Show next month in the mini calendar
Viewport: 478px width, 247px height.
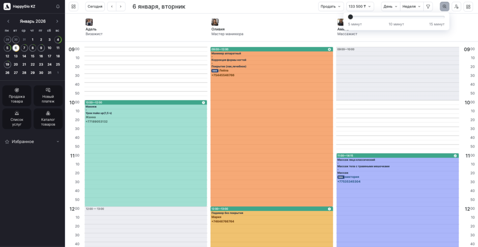tap(57, 21)
